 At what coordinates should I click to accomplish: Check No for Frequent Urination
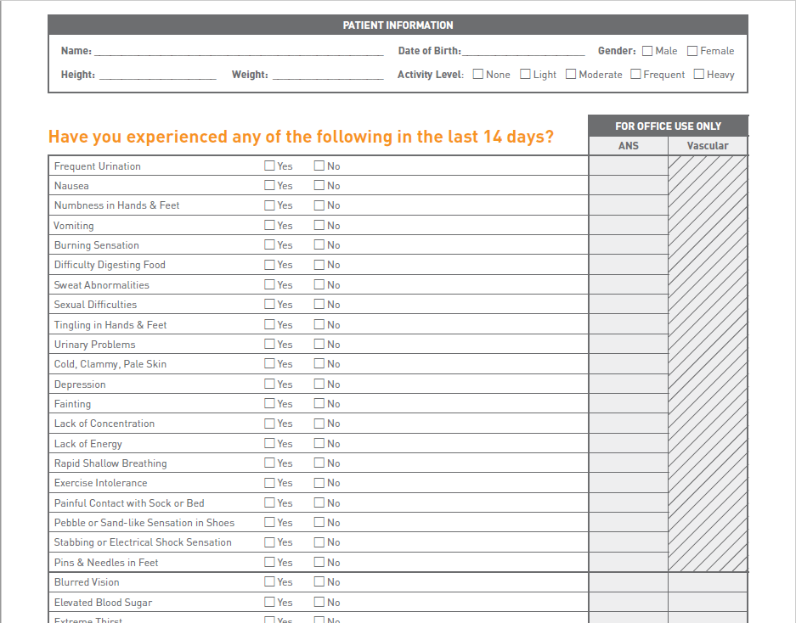click(319, 166)
